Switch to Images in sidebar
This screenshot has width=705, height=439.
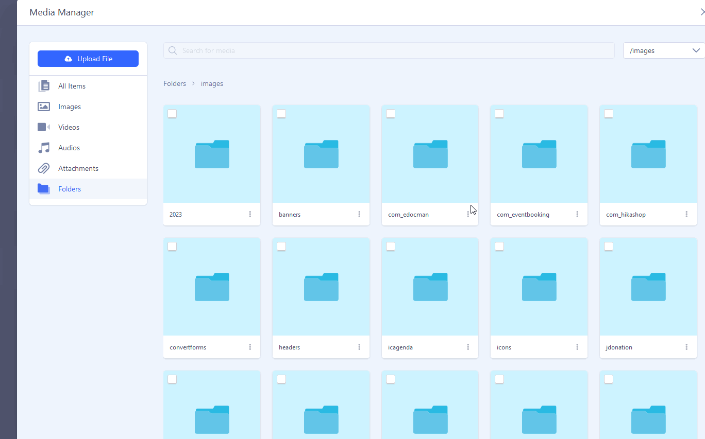(x=70, y=107)
